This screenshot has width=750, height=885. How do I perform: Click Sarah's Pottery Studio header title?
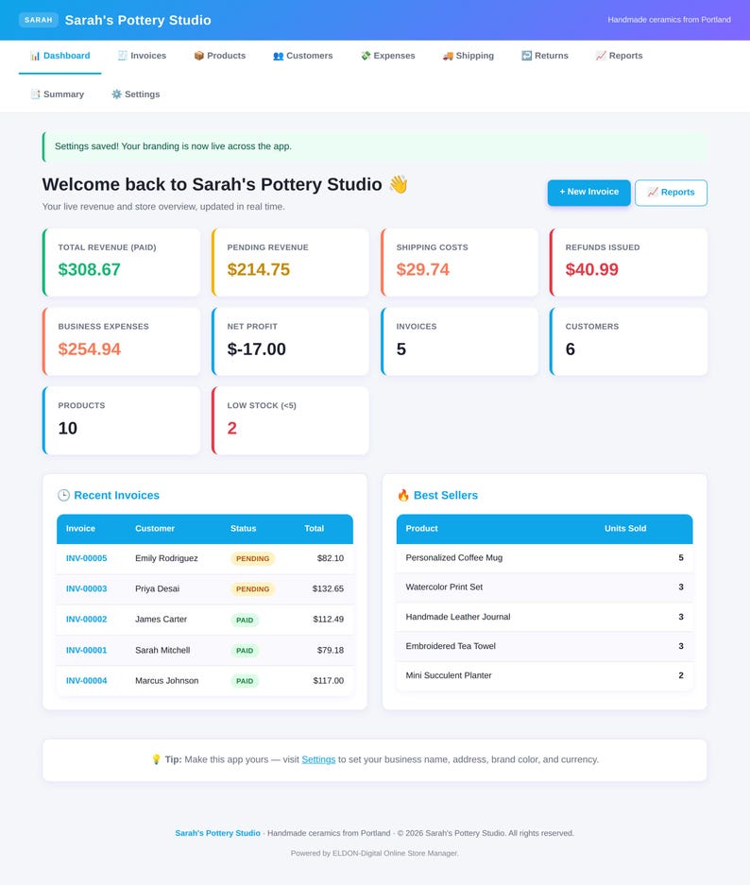click(138, 21)
